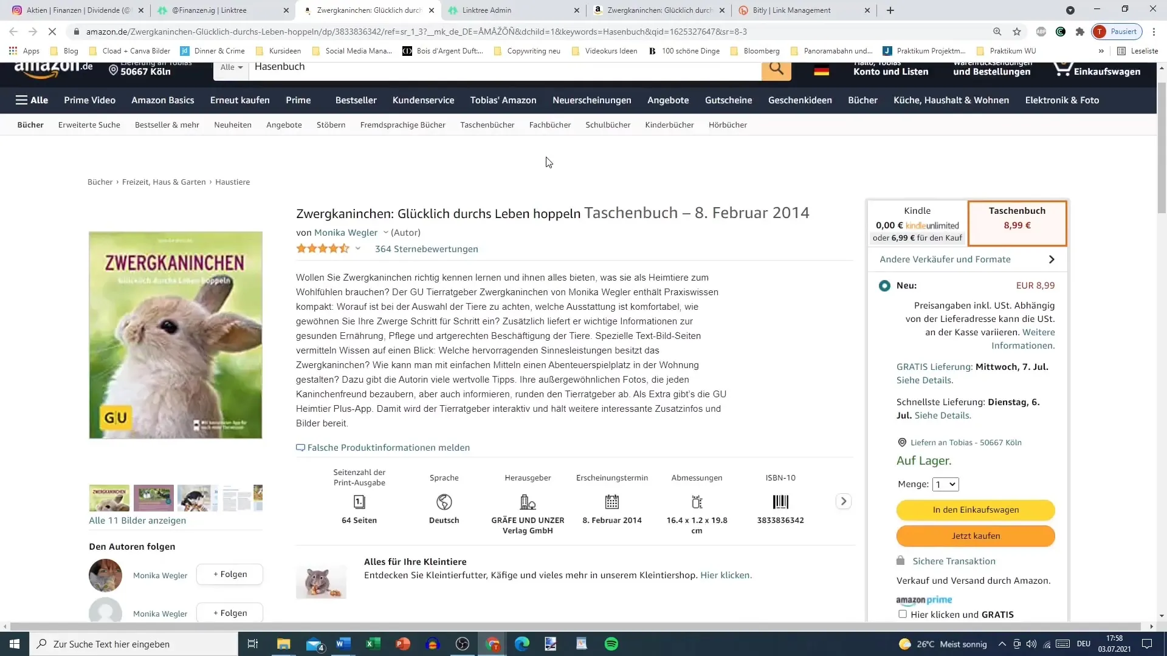Screen dimensions: 1167x656
Task: Click the German flag language icon
Action: tap(821, 71)
